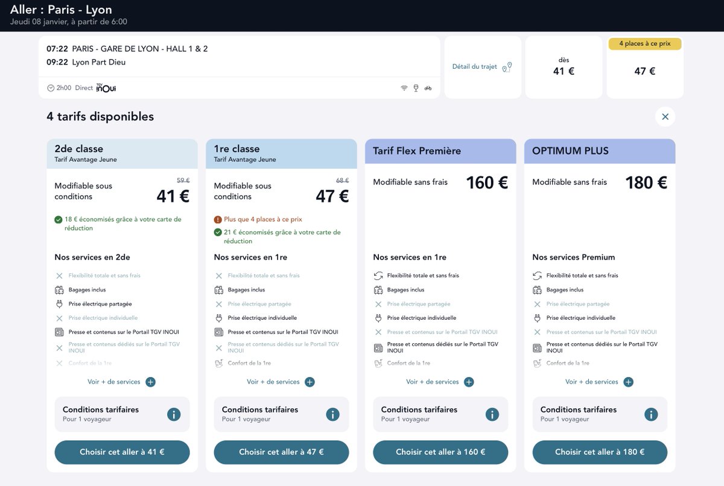This screenshot has height=486, width=724.
Task: Click the Flexibilité totale arrows icon in OPTIMUM PLUS
Action: [538, 276]
